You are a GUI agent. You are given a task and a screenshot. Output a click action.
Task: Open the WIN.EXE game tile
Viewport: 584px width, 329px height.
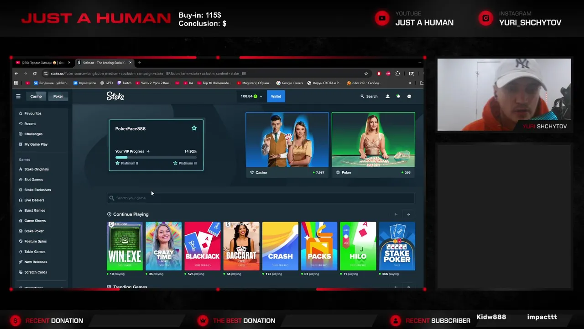[125, 246]
